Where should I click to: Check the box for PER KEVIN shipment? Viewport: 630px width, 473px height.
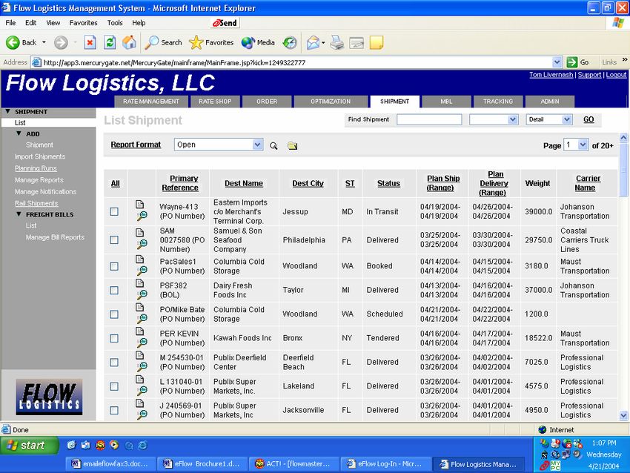(x=114, y=338)
